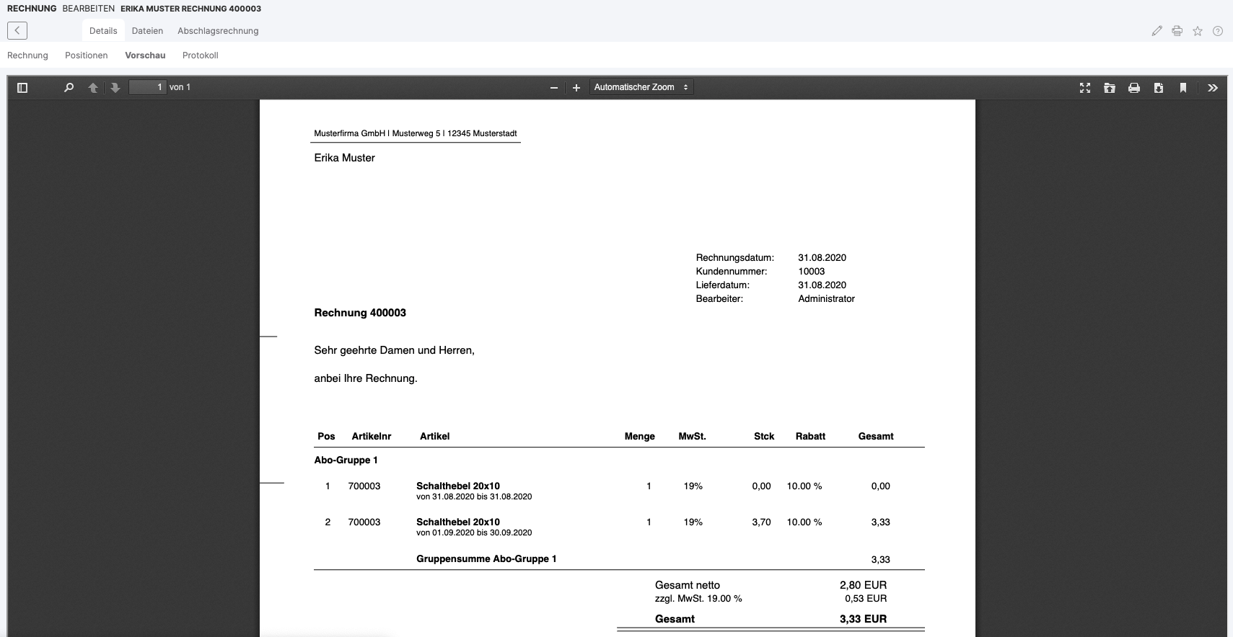Viewport: 1233px width, 637px height.
Task: Zoom in with the plus button
Action: pos(576,88)
